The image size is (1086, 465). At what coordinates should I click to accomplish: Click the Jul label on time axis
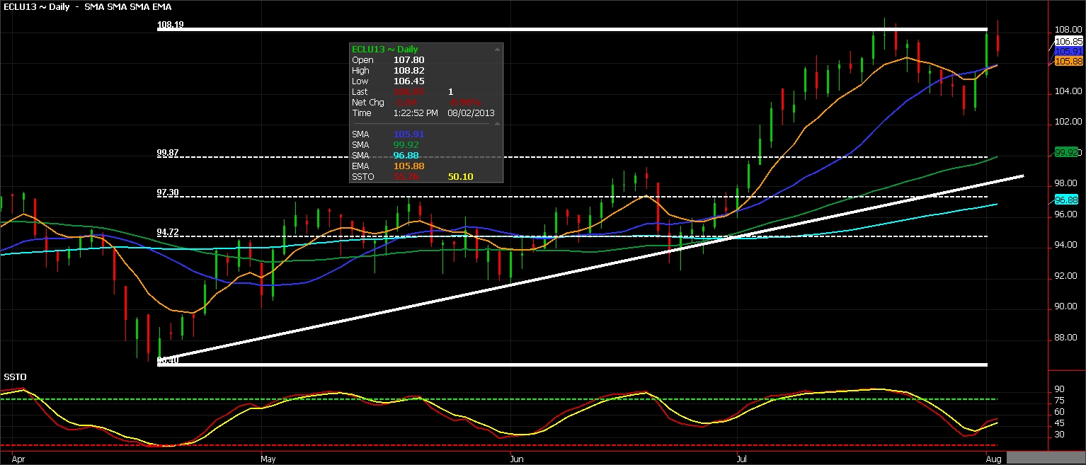(x=743, y=459)
